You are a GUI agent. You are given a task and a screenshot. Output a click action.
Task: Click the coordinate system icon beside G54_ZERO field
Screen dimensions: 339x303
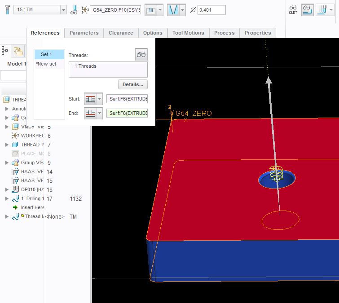[85, 10]
